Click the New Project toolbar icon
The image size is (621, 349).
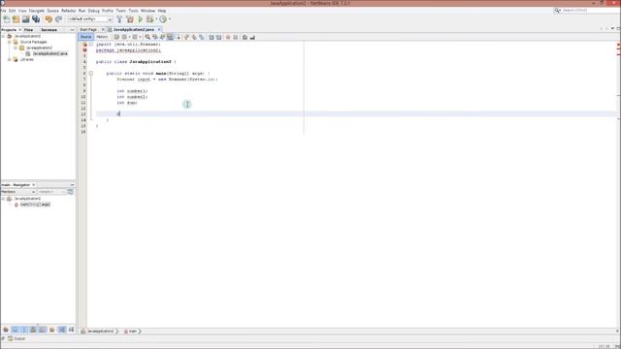click(x=16, y=19)
